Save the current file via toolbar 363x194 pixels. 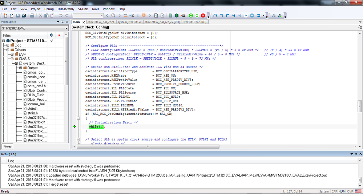tap(17, 16)
